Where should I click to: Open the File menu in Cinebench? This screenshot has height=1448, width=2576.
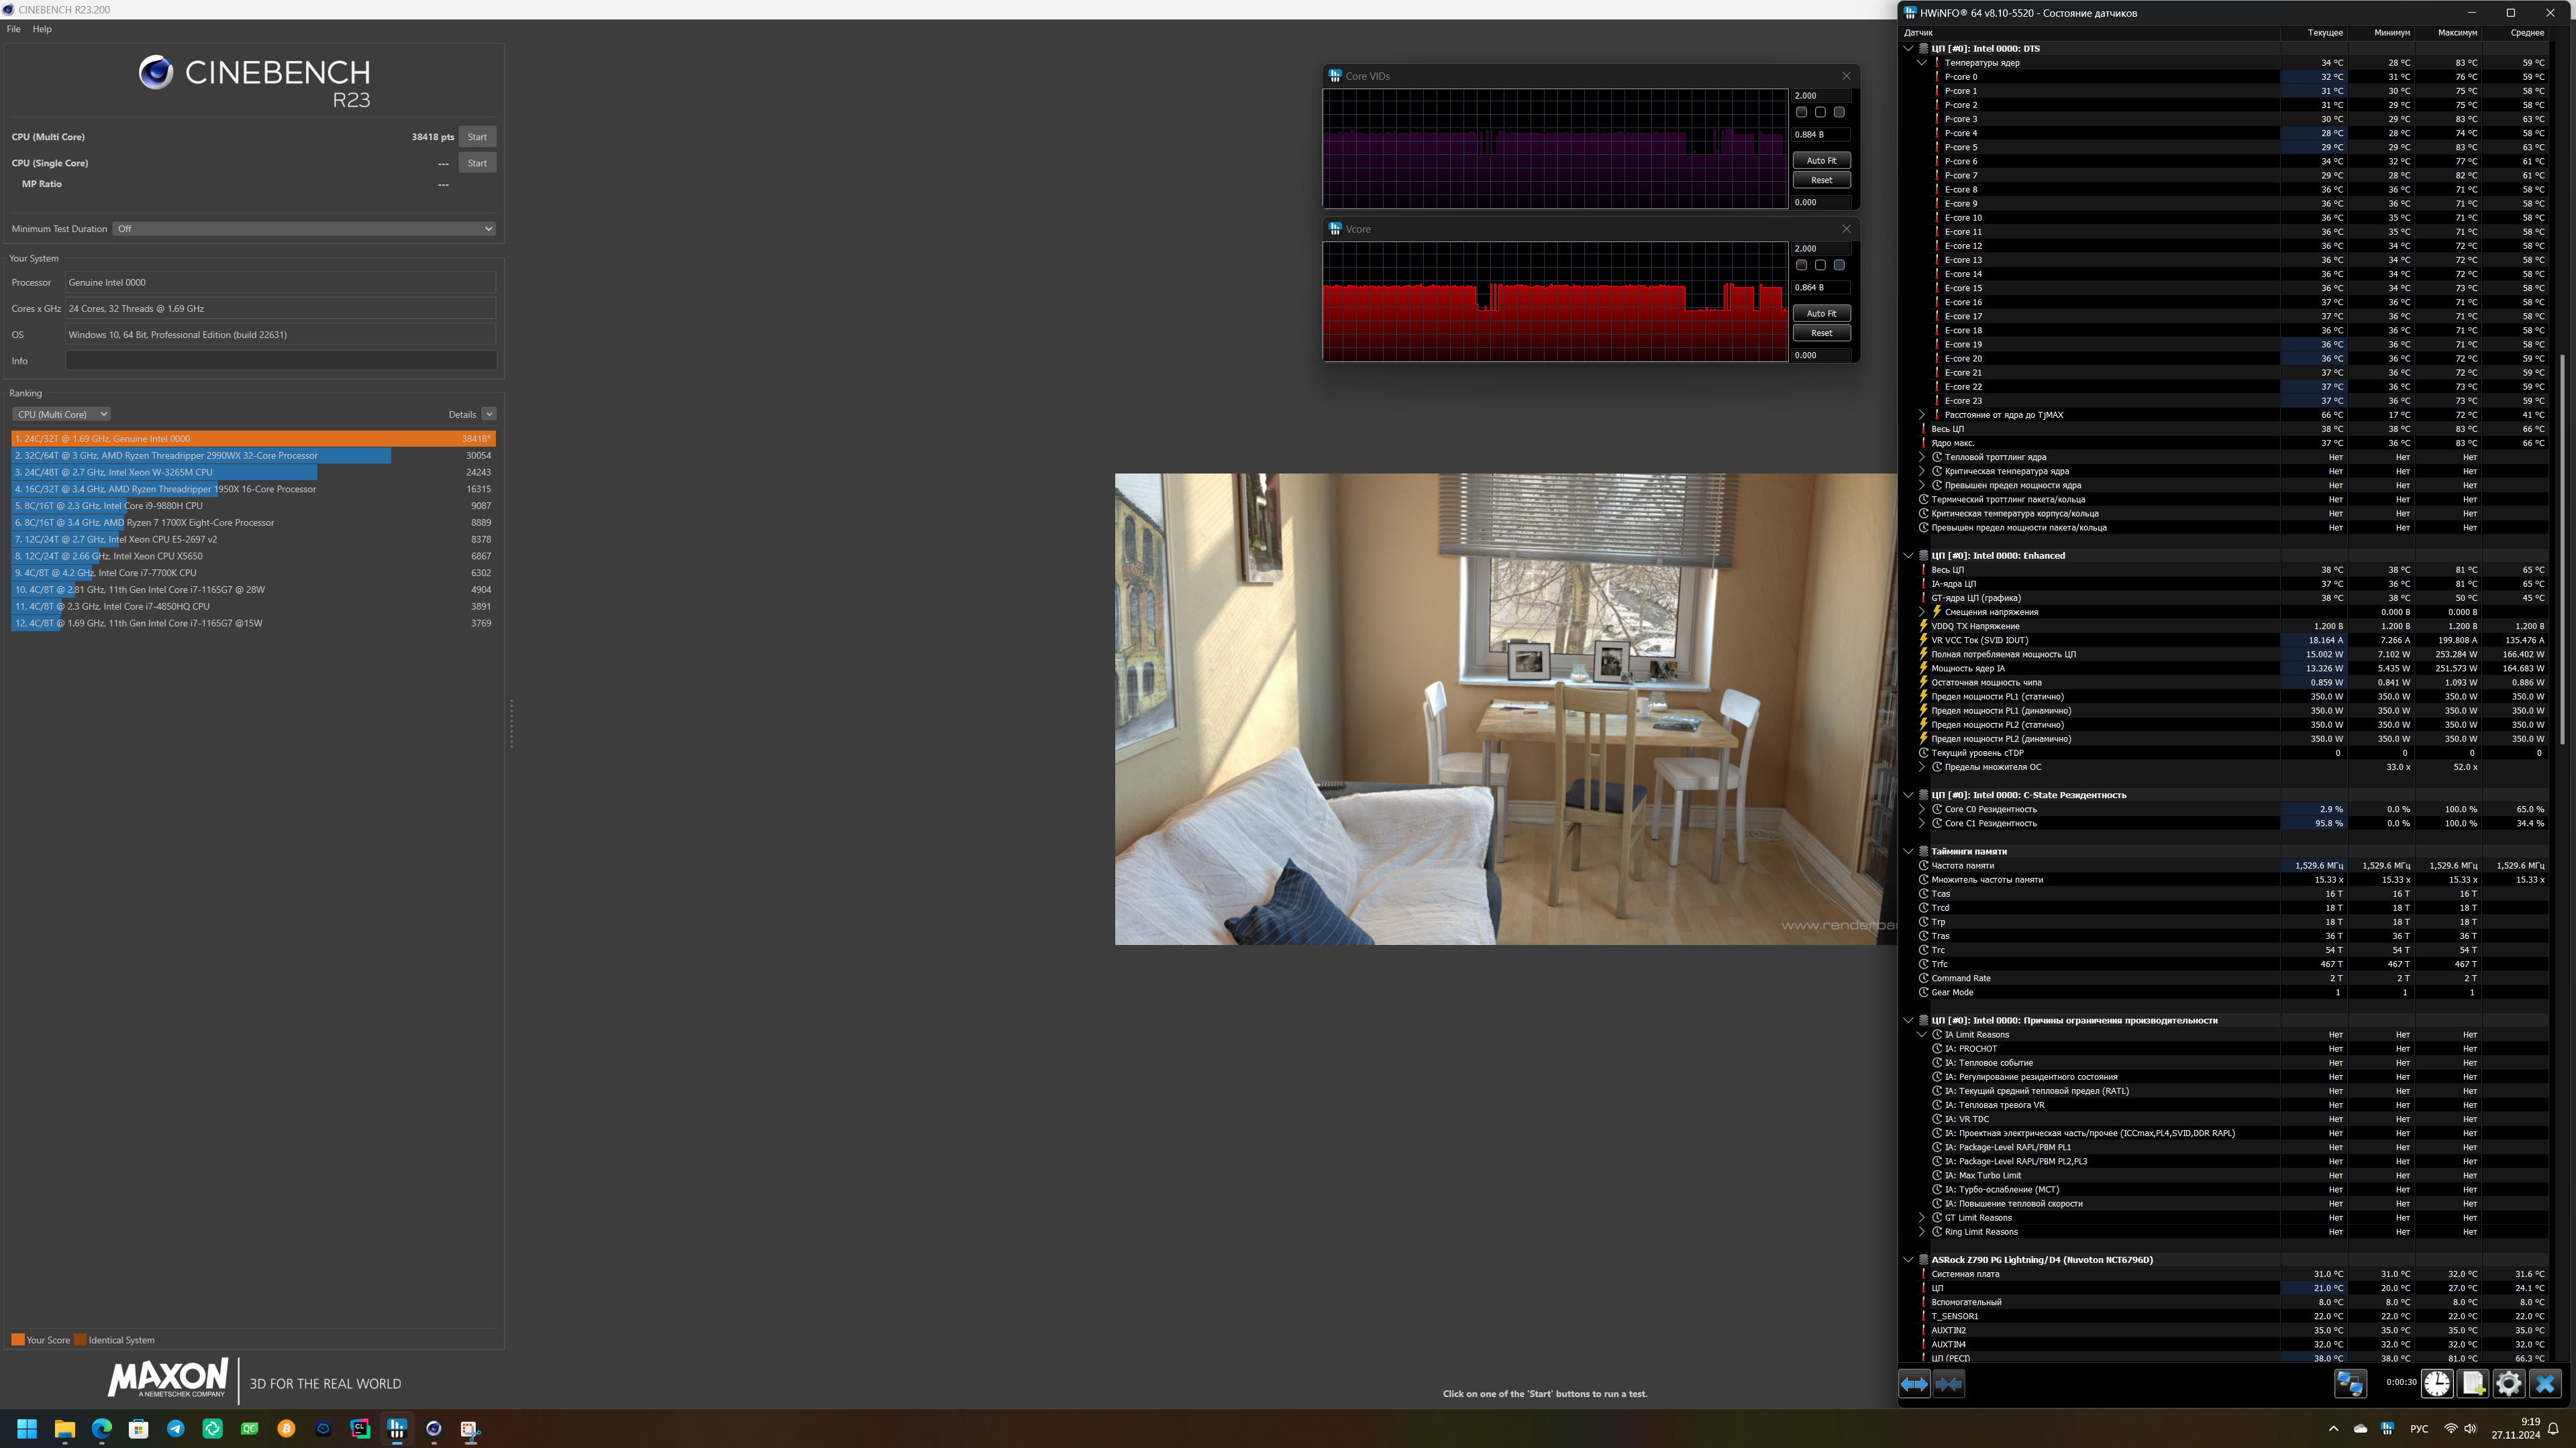point(13,29)
